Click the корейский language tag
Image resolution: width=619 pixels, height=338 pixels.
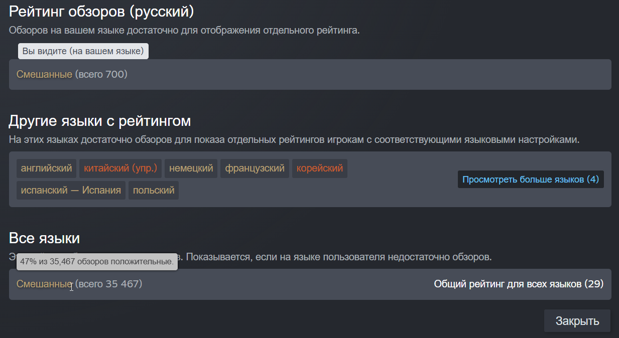pos(319,168)
